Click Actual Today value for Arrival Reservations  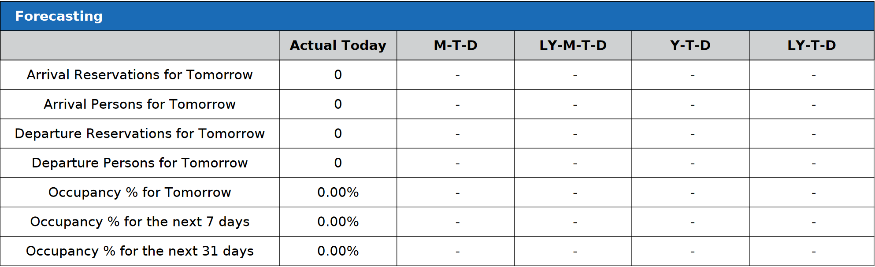point(338,75)
